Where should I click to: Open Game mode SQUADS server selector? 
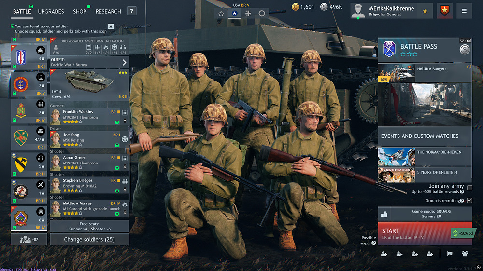[431, 214]
